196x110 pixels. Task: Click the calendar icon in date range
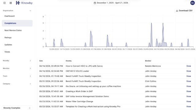(x=95, y=3)
